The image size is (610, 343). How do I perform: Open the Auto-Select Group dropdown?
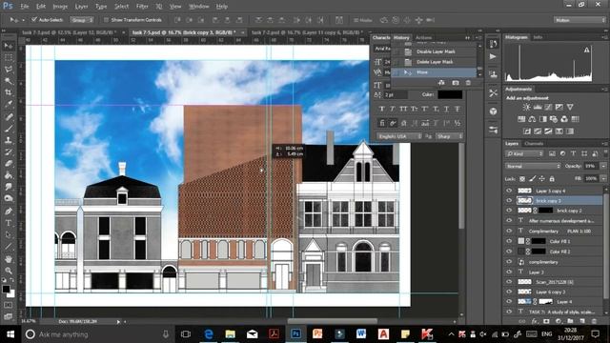click(x=82, y=19)
